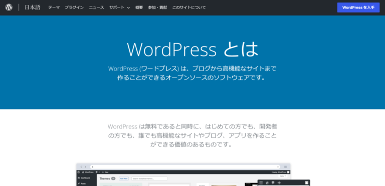Click the WordPress logo icon in the header
The height and width of the screenshot is (186, 385).
(9, 7)
